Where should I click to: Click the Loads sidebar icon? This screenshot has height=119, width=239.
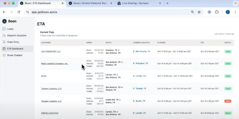point(4,29)
